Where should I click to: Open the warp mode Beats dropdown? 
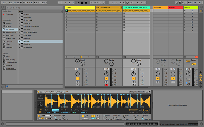point(133,113)
